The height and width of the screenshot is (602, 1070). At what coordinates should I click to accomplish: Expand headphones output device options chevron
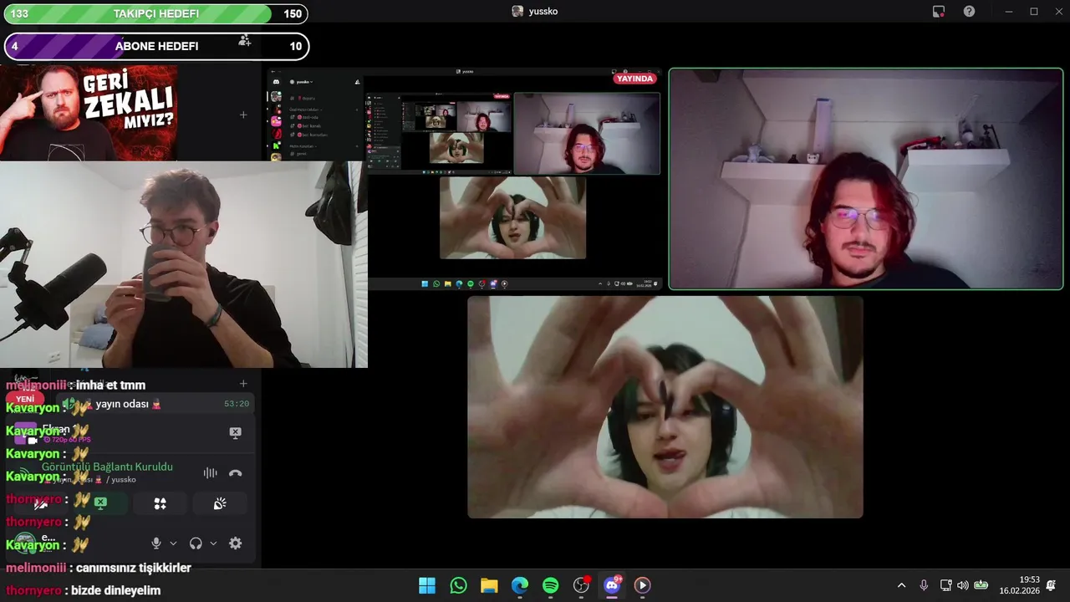click(x=213, y=543)
